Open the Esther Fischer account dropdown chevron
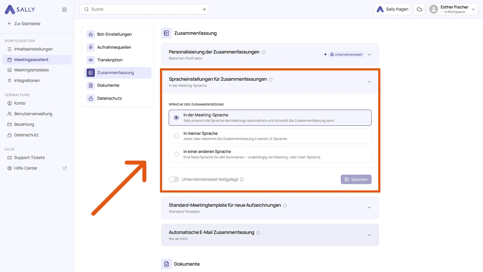483x272 pixels. click(473, 9)
